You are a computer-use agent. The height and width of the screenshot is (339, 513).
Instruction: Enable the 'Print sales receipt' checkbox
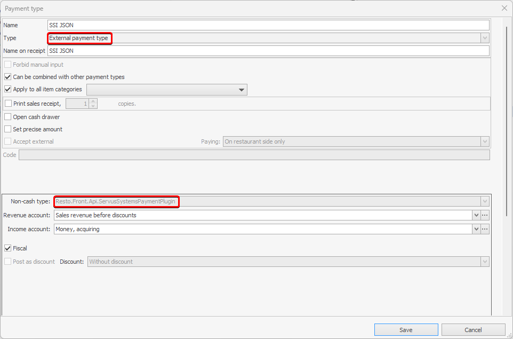click(8, 104)
